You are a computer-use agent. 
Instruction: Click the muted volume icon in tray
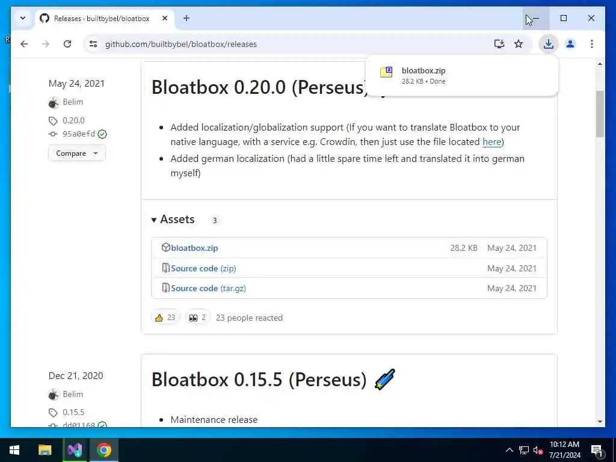click(x=538, y=450)
